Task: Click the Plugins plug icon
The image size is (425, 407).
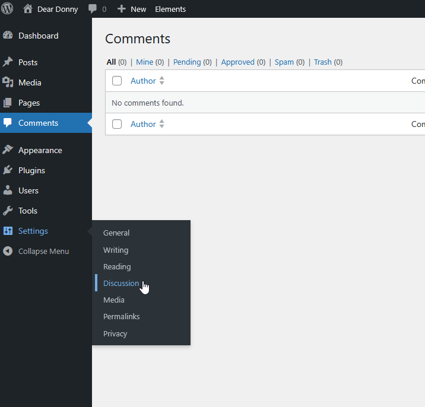Action: click(x=8, y=170)
